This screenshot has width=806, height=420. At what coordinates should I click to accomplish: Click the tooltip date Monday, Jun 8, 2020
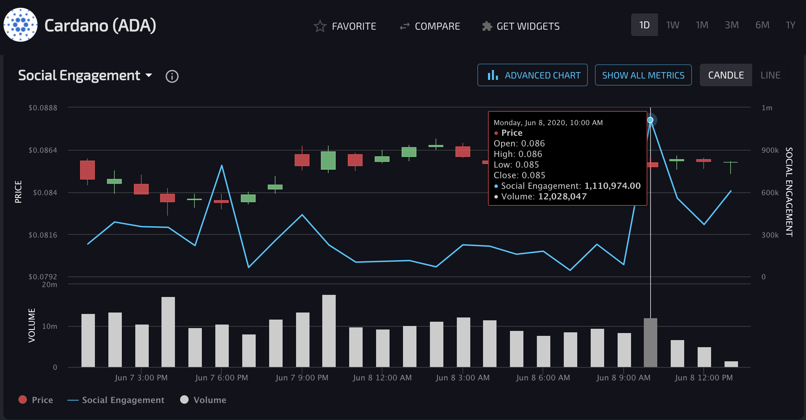tap(519, 123)
